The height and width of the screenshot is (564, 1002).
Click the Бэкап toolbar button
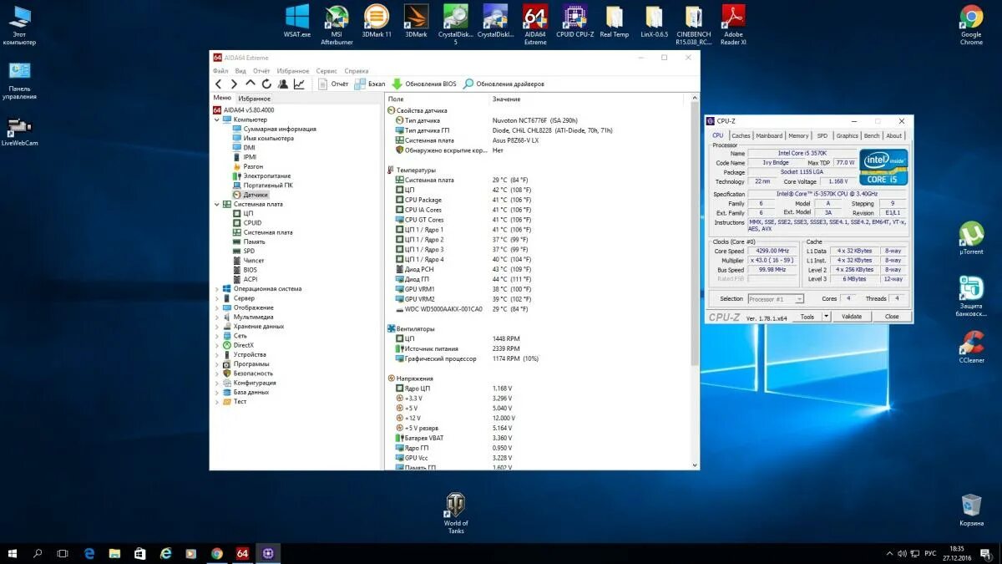(x=370, y=84)
